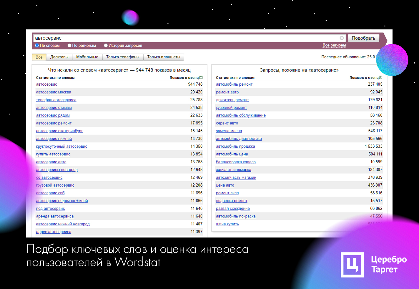The image size is (419, 289).
Task: Click the left 'Статистика по словам' column header
Action: pyautogui.click(x=55, y=78)
